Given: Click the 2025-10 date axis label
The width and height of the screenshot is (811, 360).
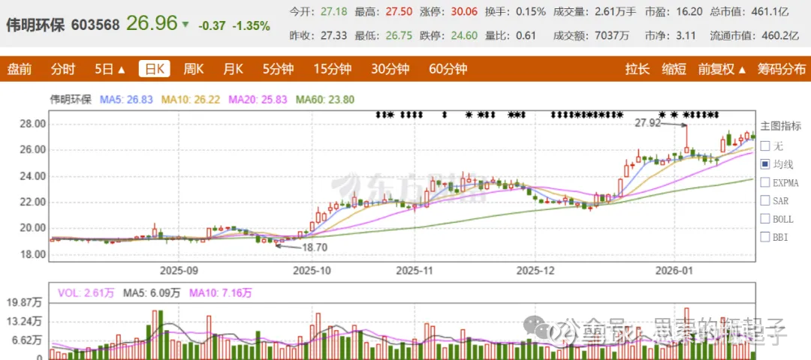Looking at the screenshot, I should [312, 269].
